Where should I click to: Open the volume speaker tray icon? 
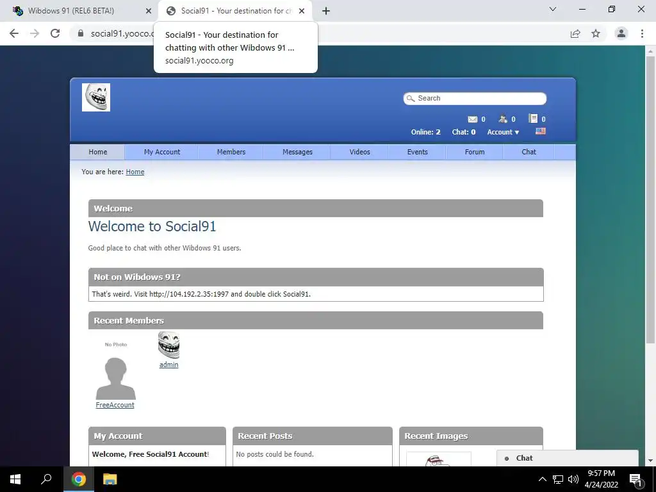[573, 479]
